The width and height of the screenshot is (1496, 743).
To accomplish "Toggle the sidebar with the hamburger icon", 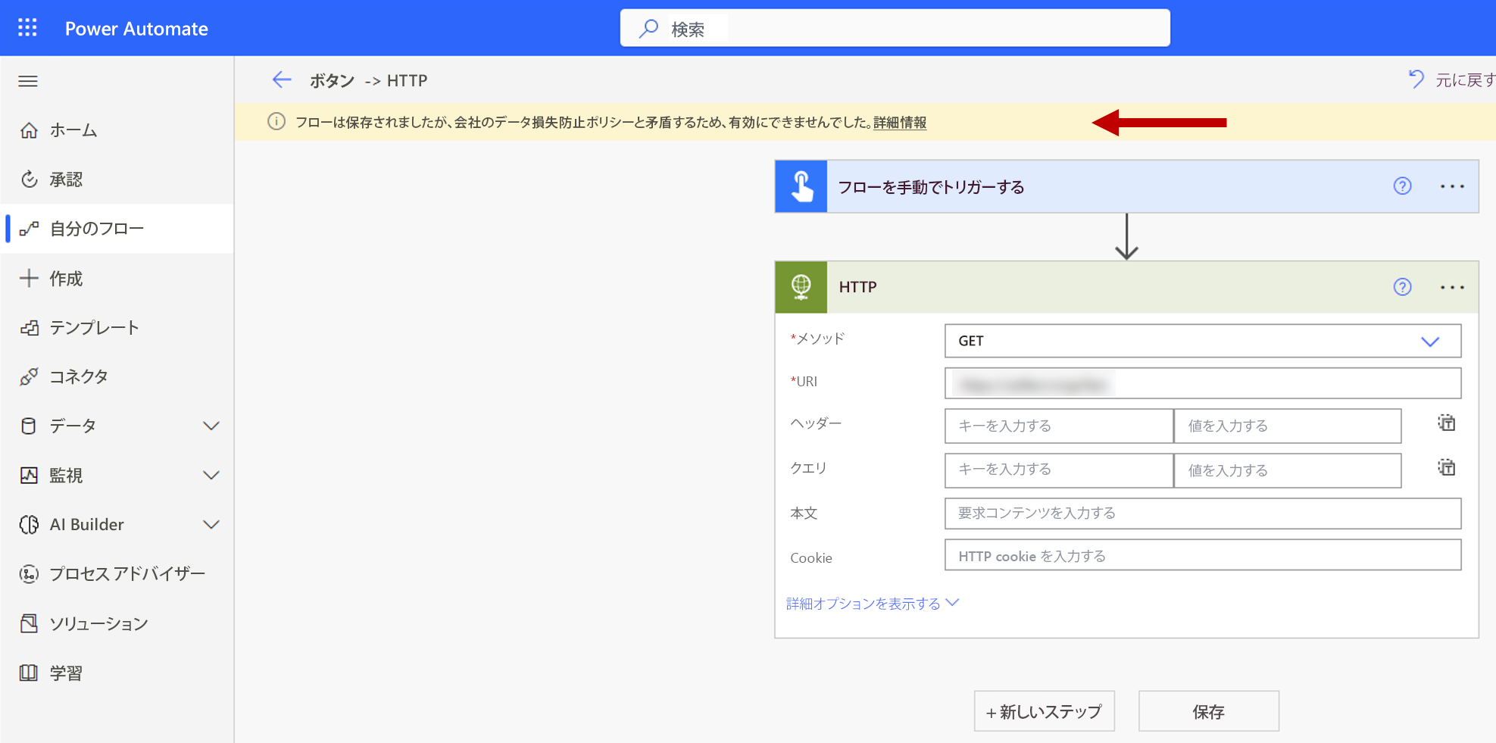I will coord(27,81).
